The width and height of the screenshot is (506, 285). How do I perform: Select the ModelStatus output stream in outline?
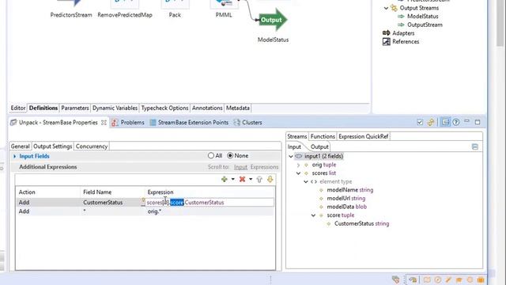pyautogui.click(x=422, y=16)
